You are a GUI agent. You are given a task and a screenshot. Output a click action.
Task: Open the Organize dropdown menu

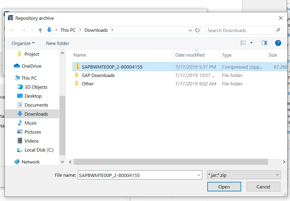point(22,43)
